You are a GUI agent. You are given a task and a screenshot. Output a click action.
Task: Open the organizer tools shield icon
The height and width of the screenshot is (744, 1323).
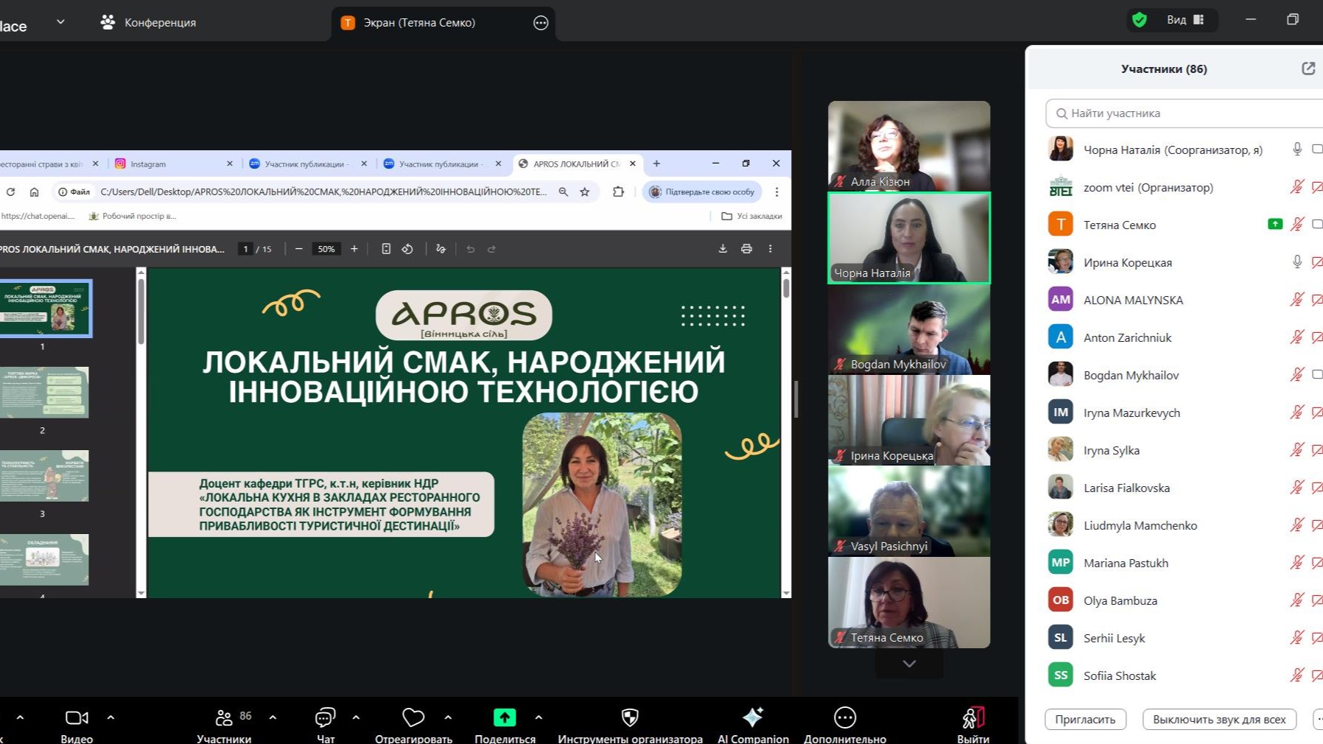pyautogui.click(x=630, y=717)
